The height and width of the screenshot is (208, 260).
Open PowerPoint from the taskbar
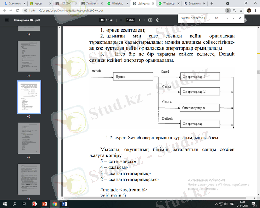pos(44,204)
